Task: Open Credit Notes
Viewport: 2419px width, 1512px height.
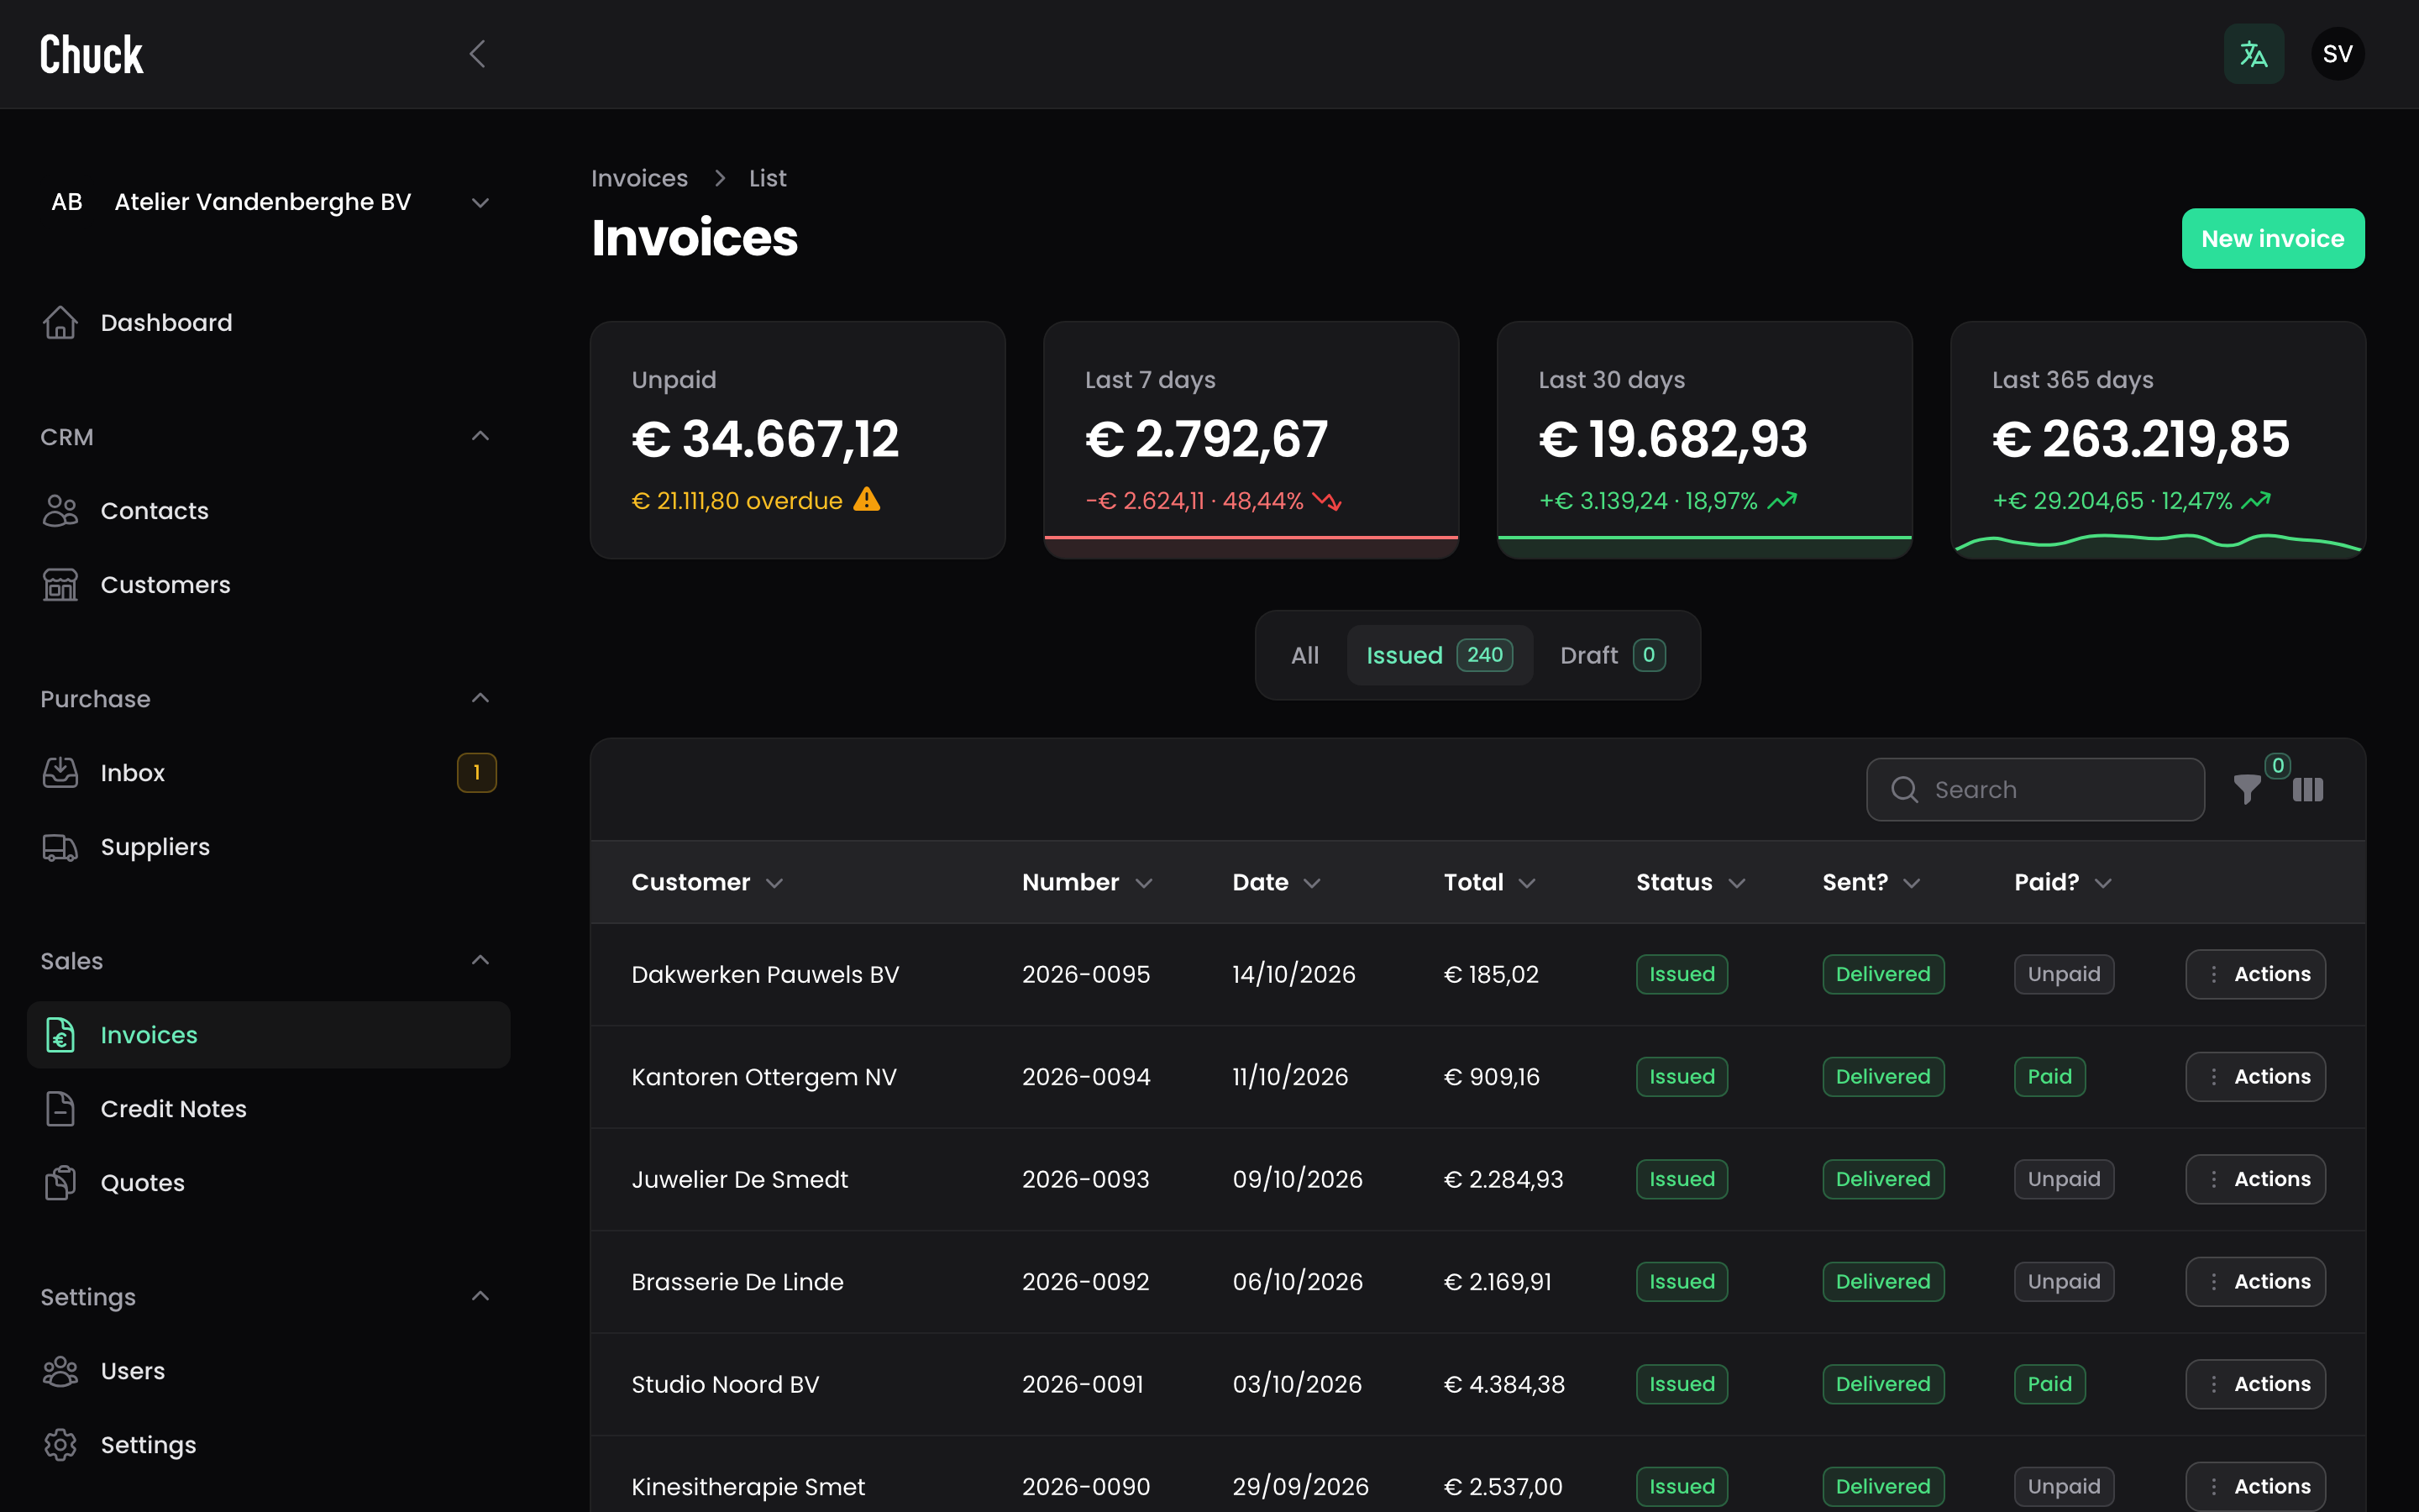Action: coord(268,1108)
